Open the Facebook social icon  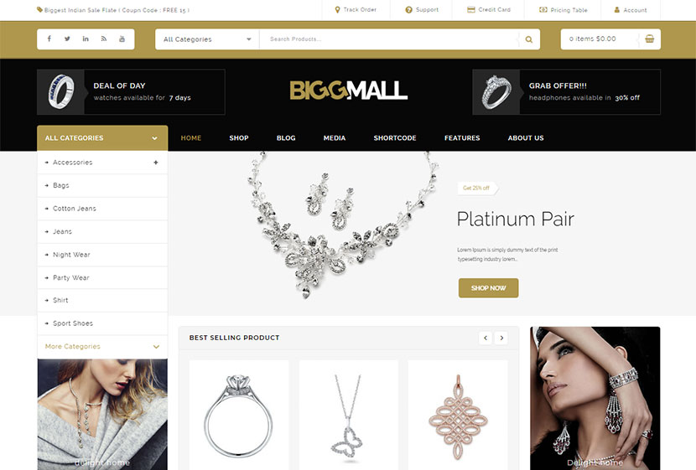(x=49, y=39)
